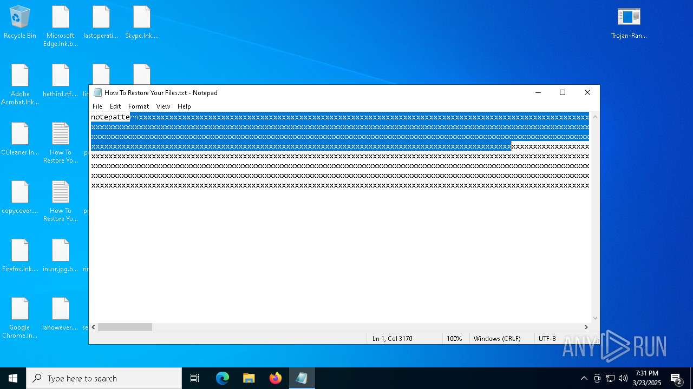Close the Notepad window
Screen dimensions: 693x389
click(587, 92)
